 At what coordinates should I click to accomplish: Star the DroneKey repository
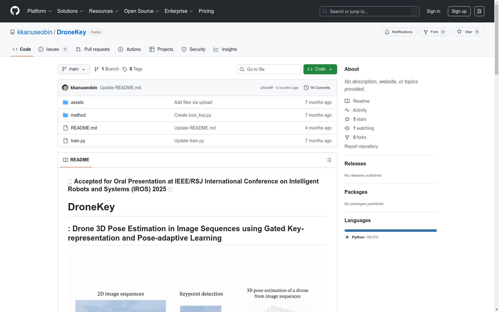[x=468, y=32]
